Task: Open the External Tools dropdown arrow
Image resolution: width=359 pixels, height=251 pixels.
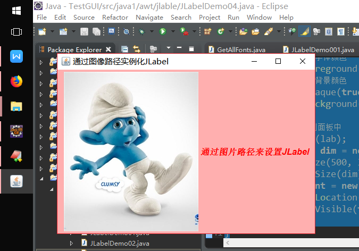Action: point(194,31)
